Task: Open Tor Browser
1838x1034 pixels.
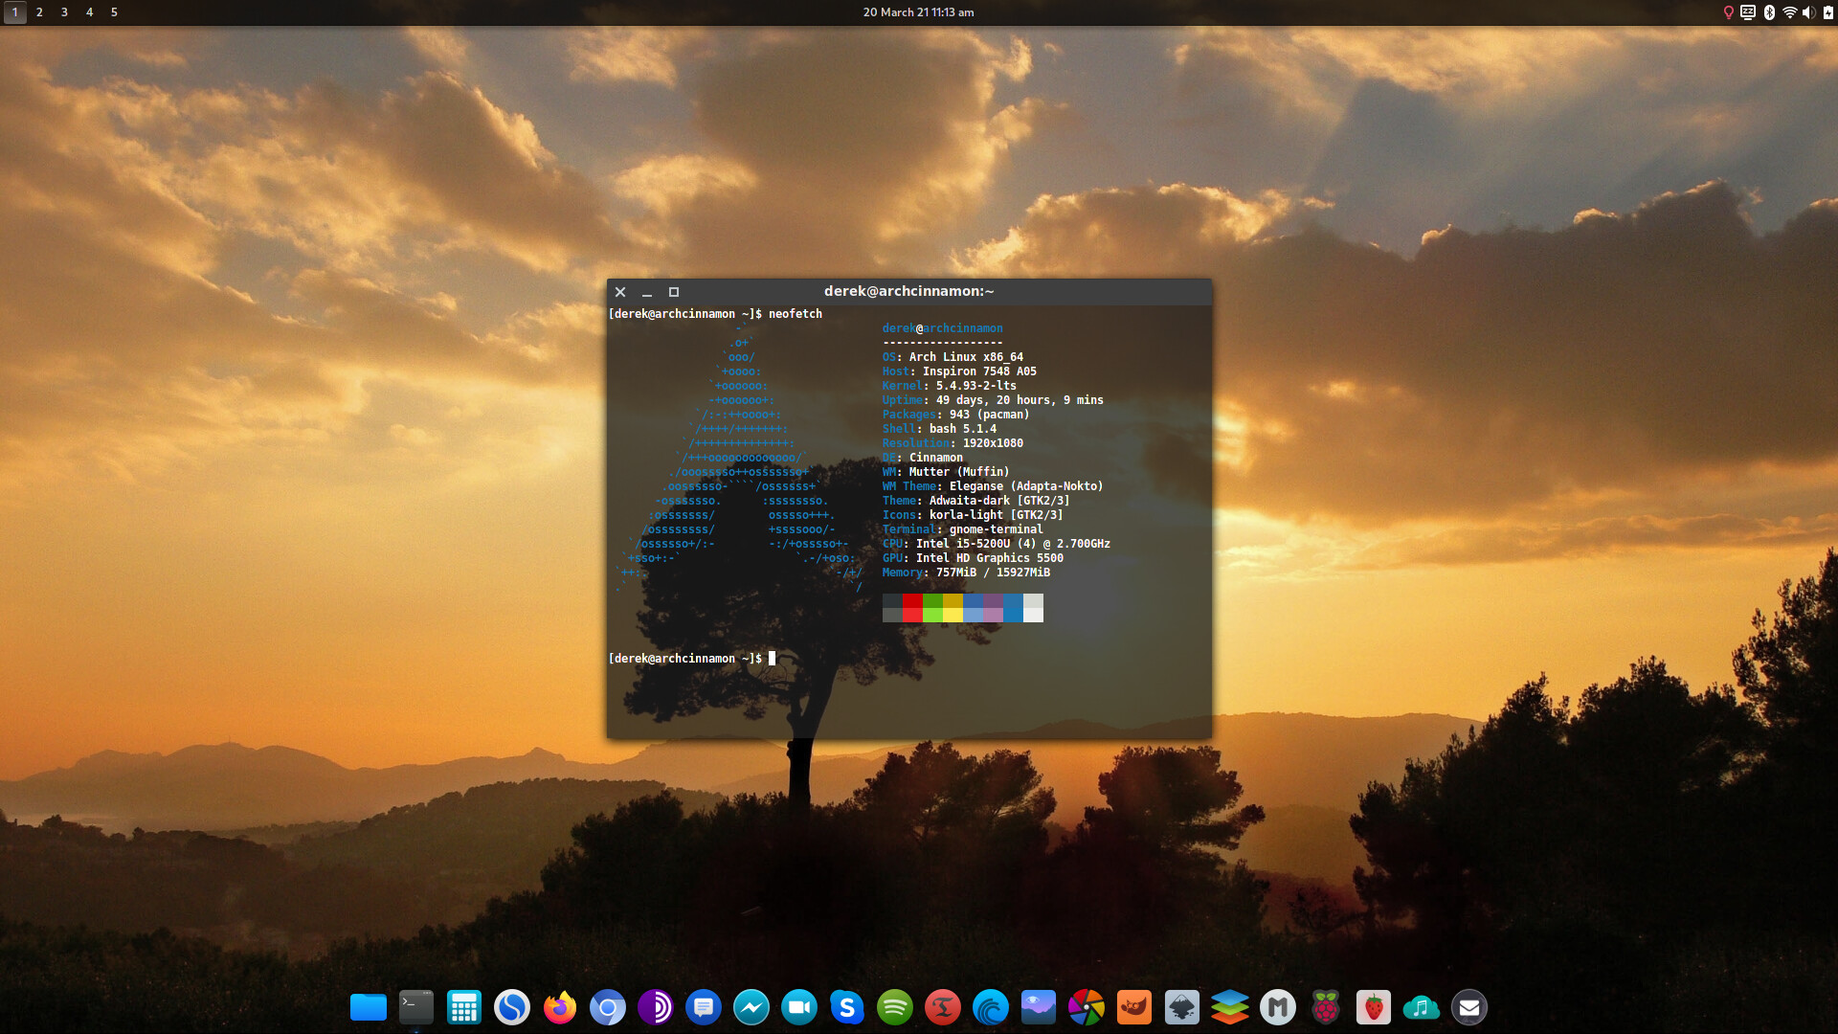Action: point(656,1006)
